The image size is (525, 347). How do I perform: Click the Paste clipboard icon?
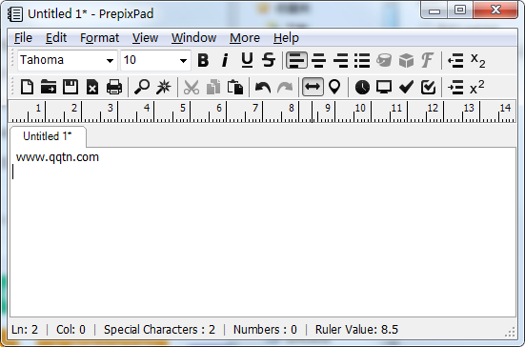click(x=235, y=87)
